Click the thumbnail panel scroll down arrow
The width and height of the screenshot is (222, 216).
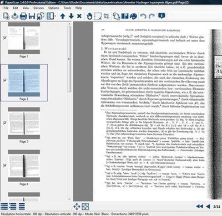(x=69, y=199)
